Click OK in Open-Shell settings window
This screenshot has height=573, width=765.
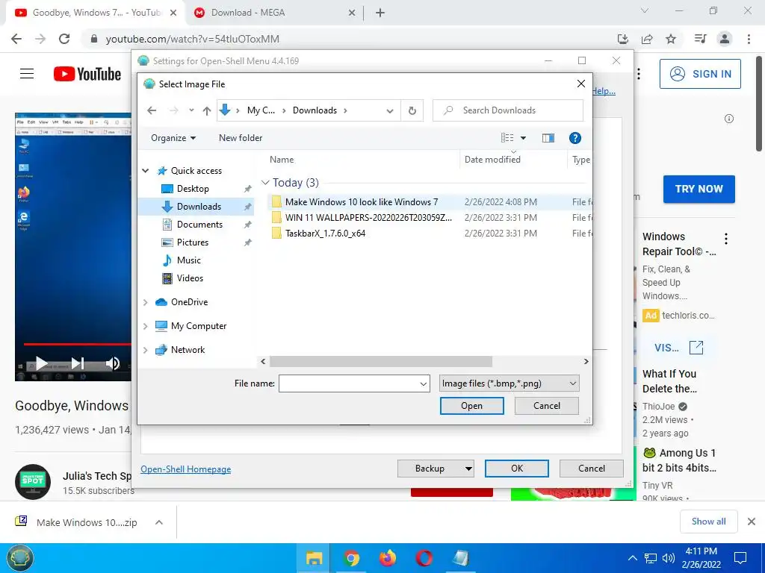pos(517,469)
